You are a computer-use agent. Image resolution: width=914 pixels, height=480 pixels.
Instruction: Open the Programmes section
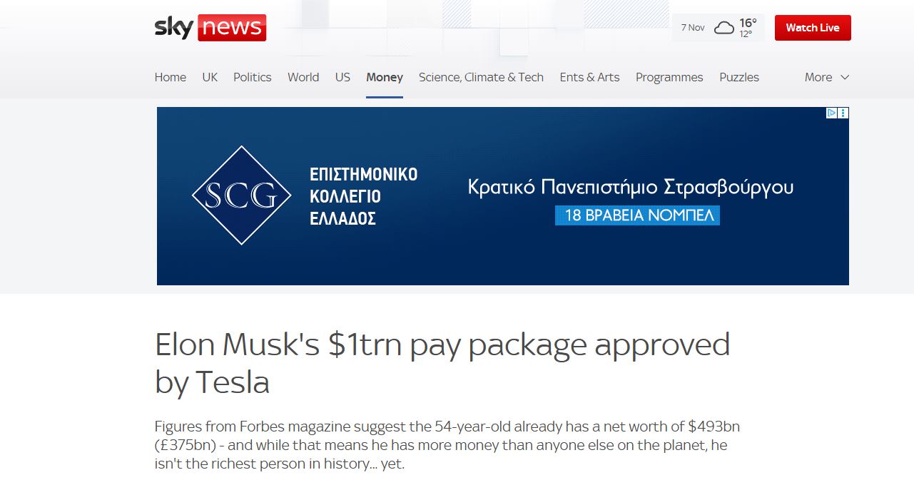[x=669, y=77]
